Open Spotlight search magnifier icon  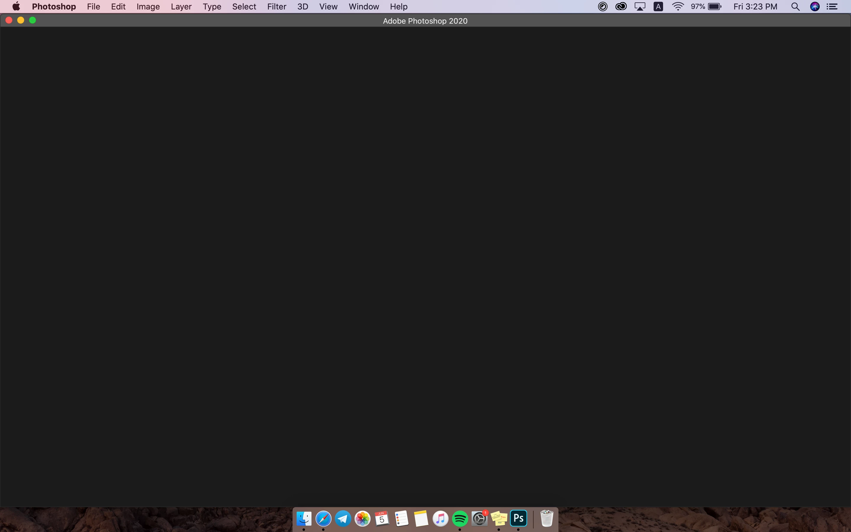click(795, 7)
